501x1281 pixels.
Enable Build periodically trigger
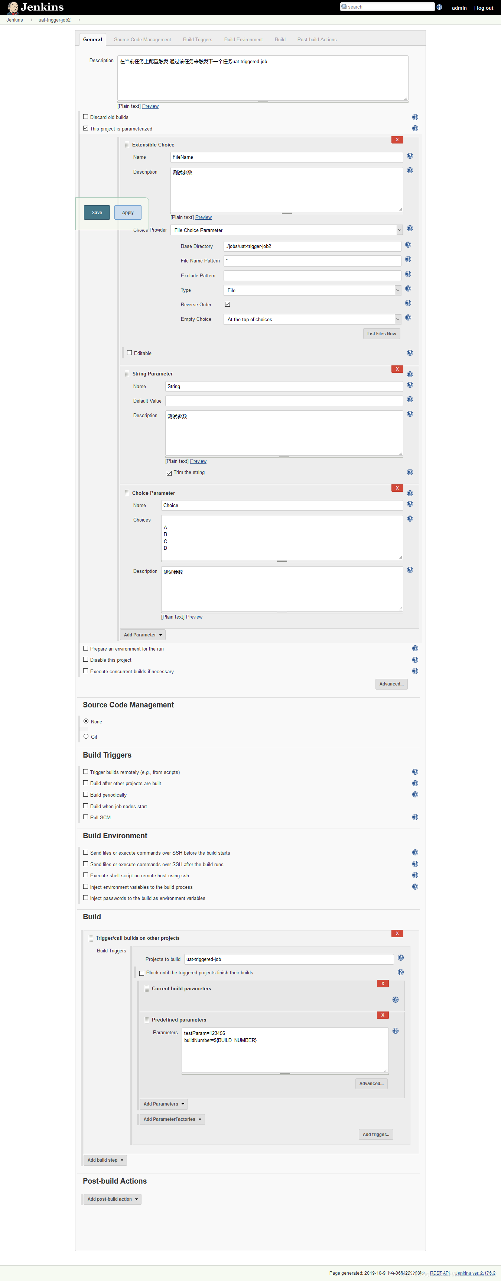[85, 794]
